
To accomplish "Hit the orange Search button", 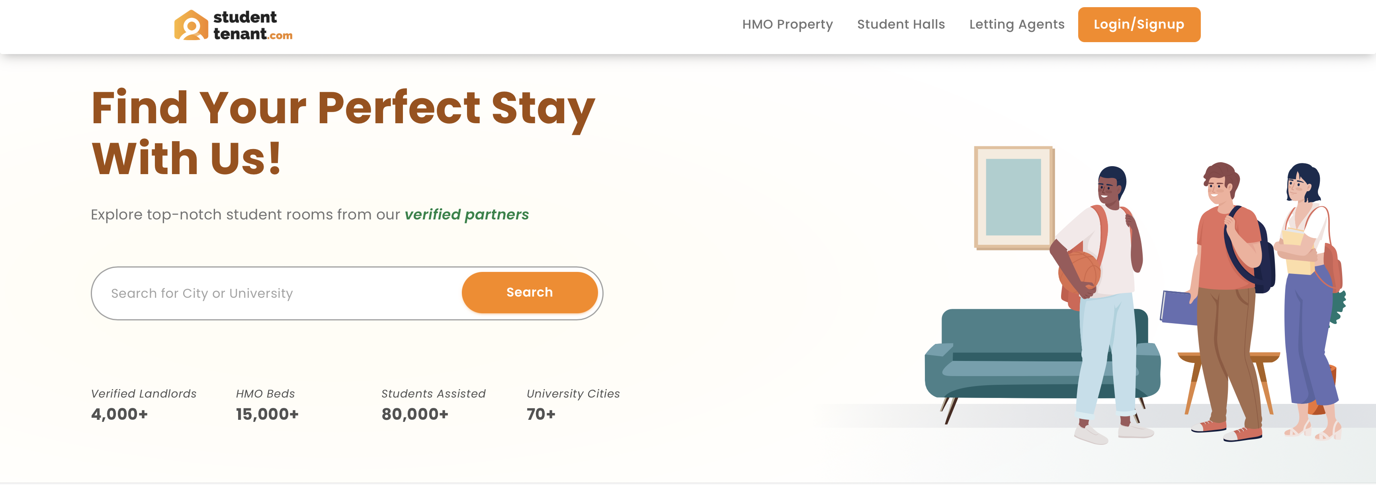I will (x=529, y=292).
